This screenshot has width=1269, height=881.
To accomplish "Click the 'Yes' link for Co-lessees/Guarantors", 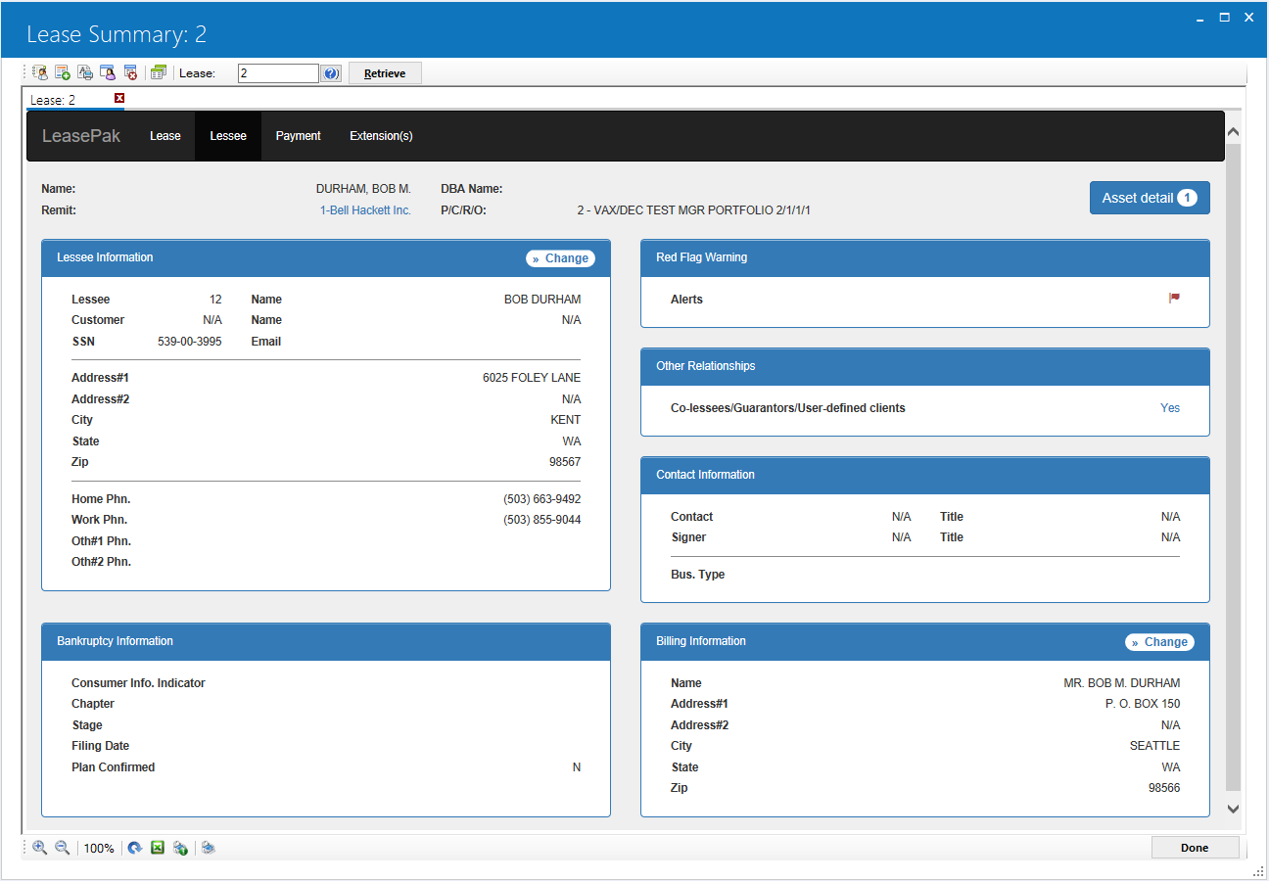I will point(1170,408).
